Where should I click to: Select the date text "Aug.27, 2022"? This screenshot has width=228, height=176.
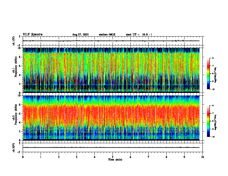click(x=80, y=35)
